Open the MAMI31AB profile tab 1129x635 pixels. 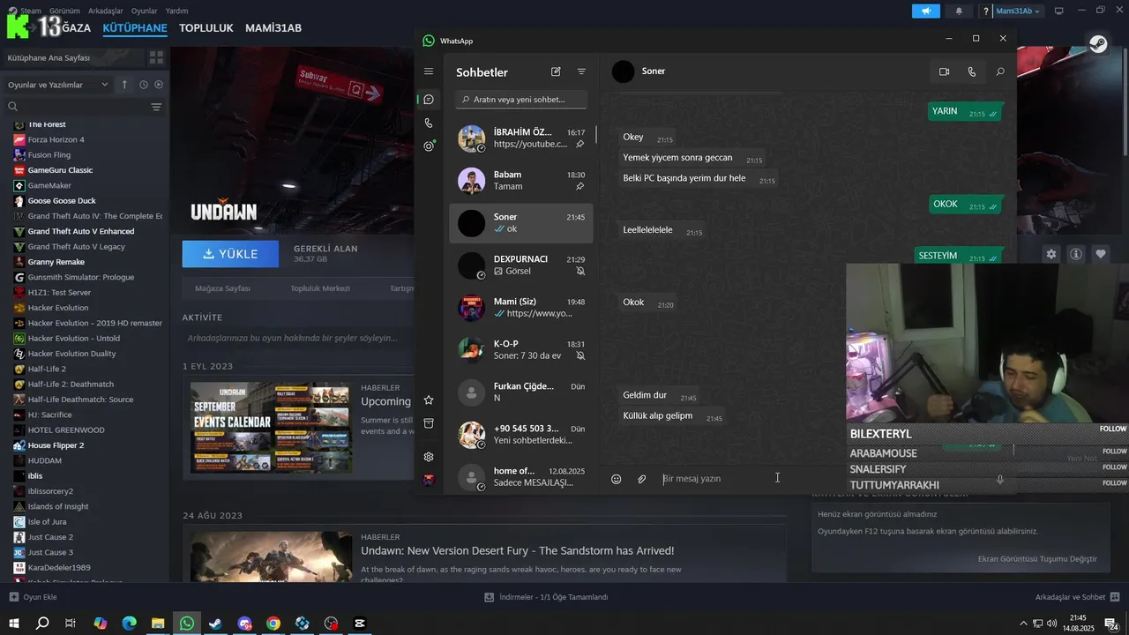click(x=273, y=28)
